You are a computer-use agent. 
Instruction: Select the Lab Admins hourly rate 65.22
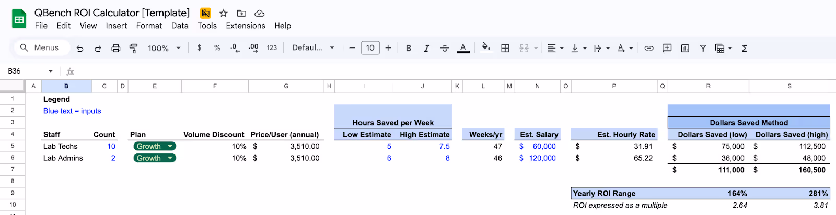point(614,158)
